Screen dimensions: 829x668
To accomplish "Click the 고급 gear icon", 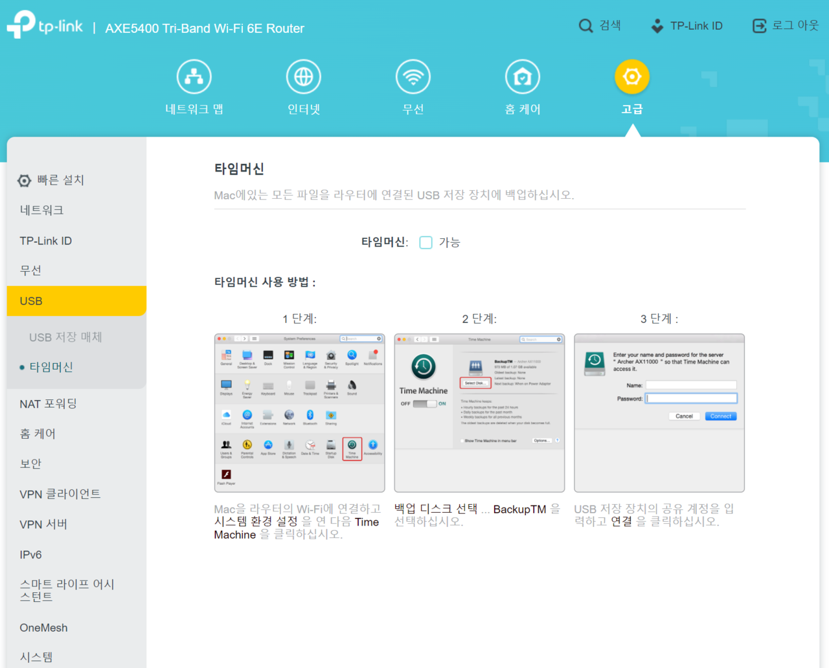I will click(631, 76).
